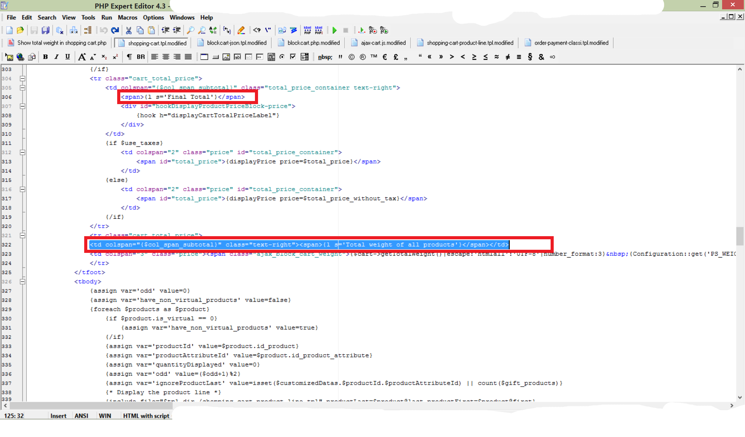This screenshot has width=745, height=437.
Task: Collapse the tbody fold at line 326
Action: pos(23,282)
